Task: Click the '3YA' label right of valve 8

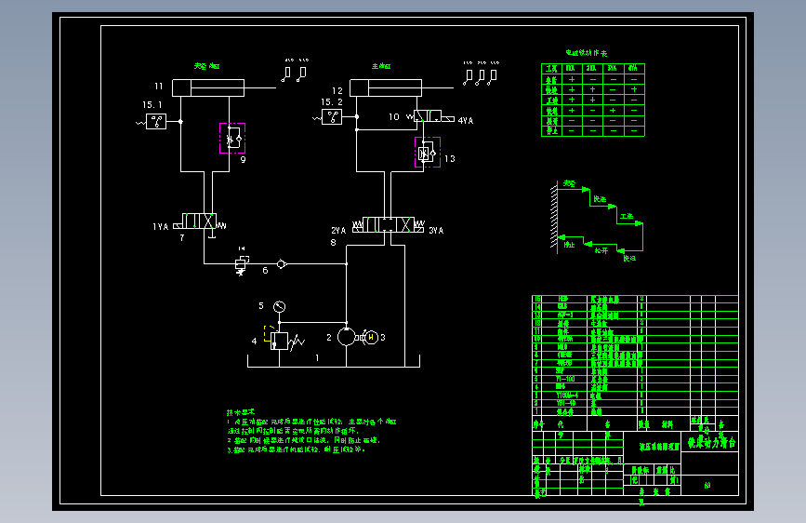Action: pos(436,231)
